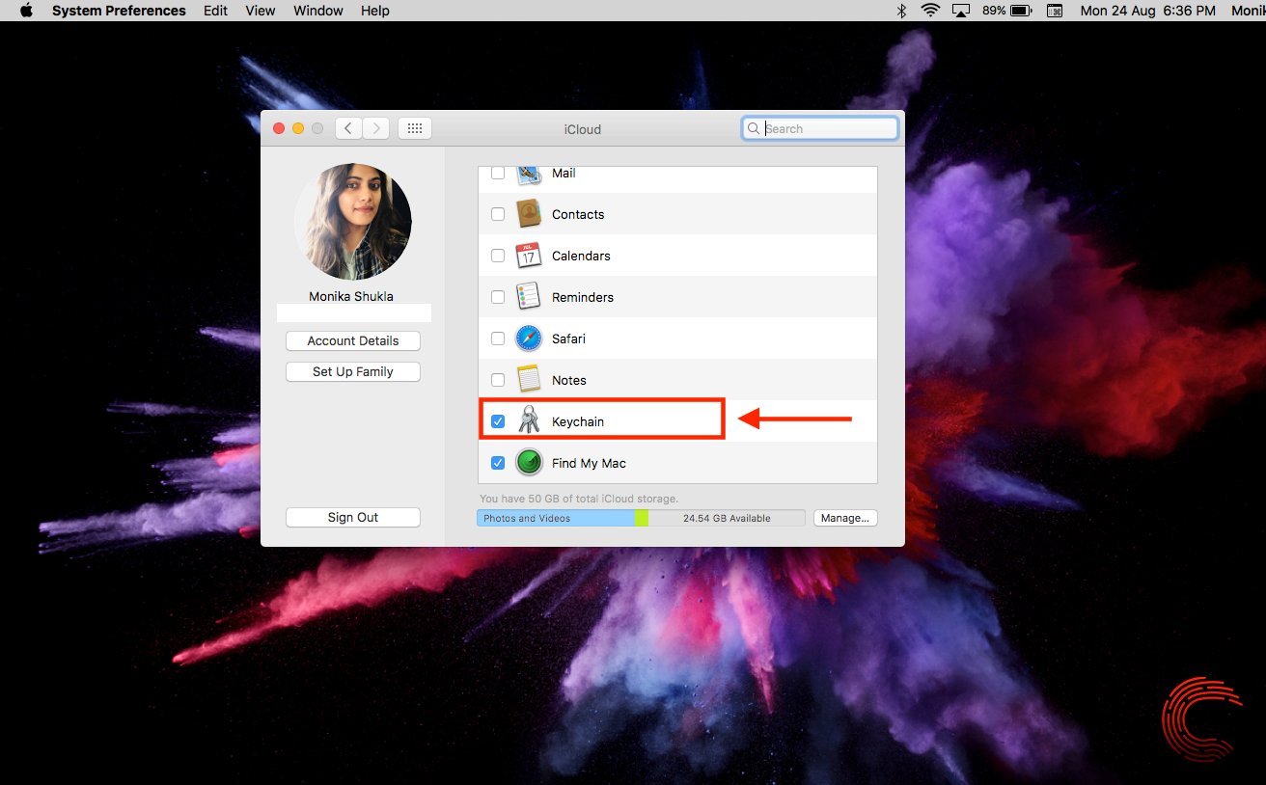
Task: Go back with the left arrow
Action: click(348, 128)
